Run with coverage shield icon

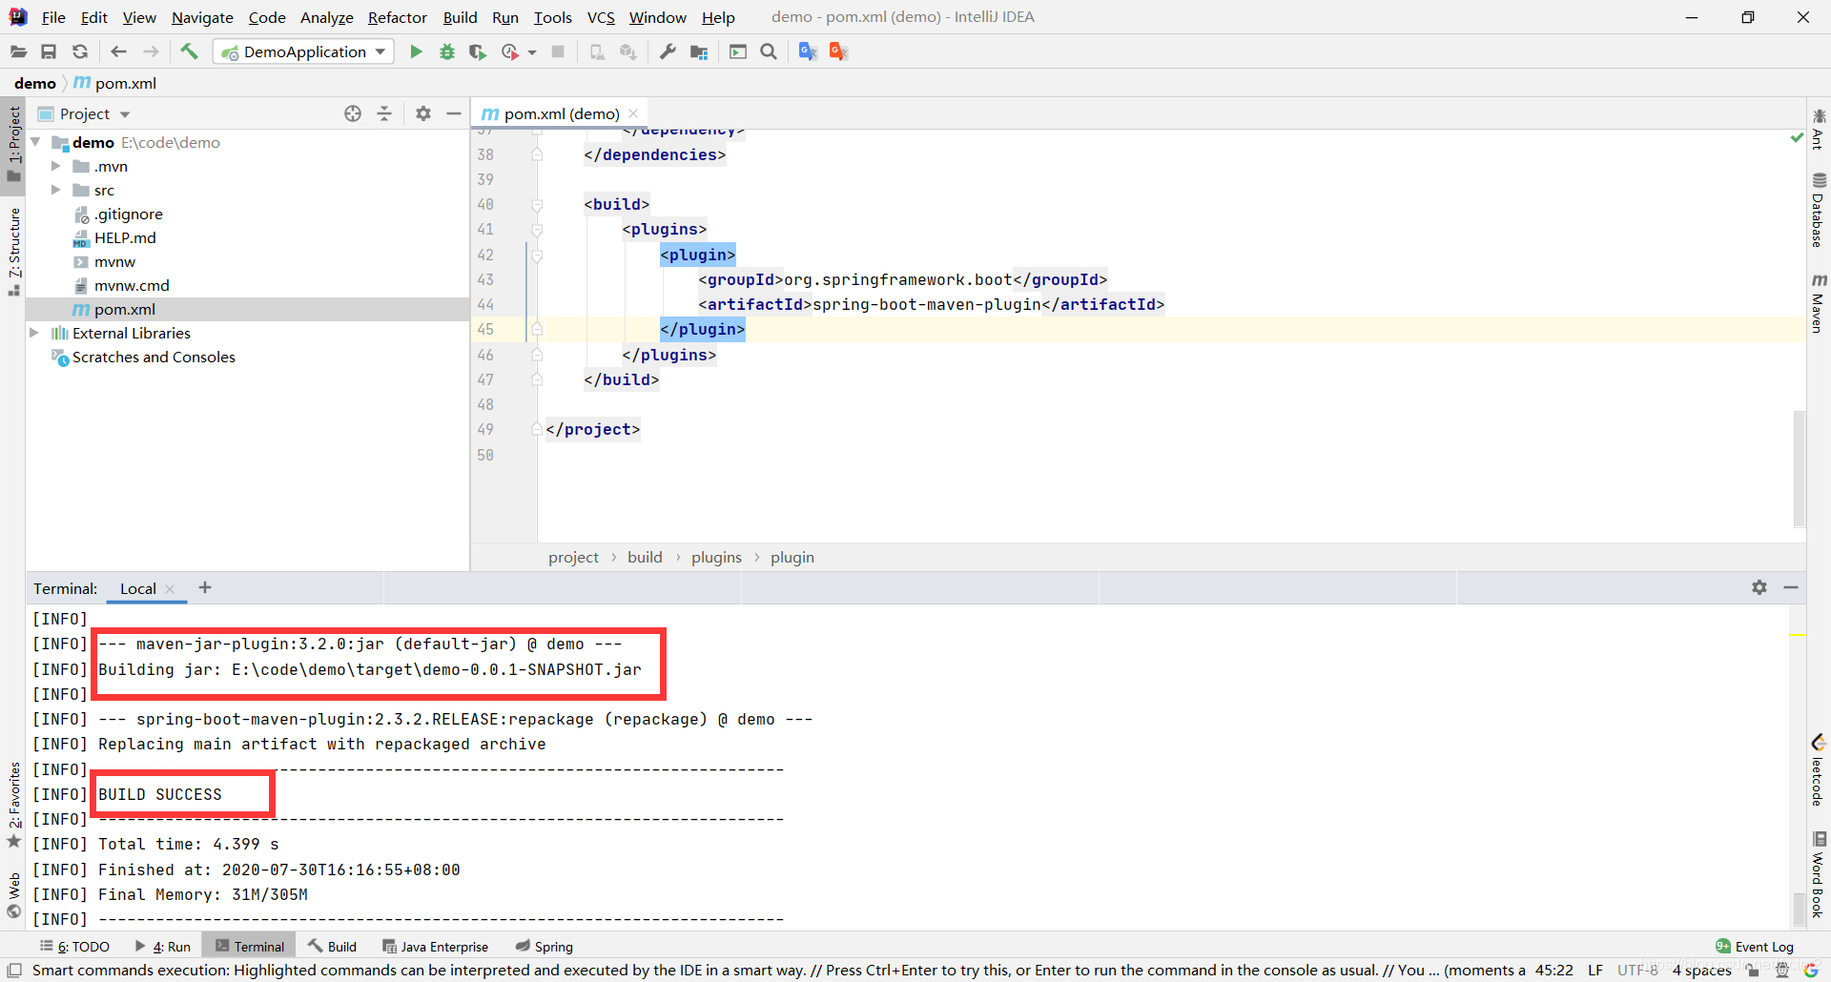click(478, 51)
